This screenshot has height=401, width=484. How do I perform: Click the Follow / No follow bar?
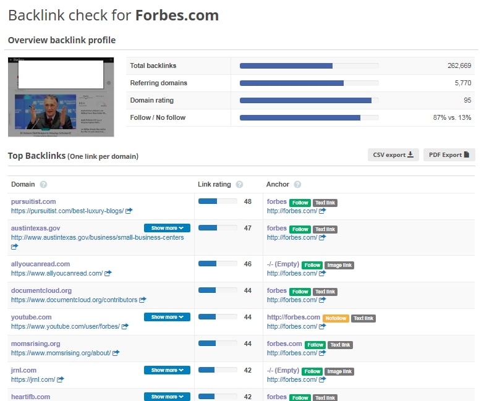[309, 117]
